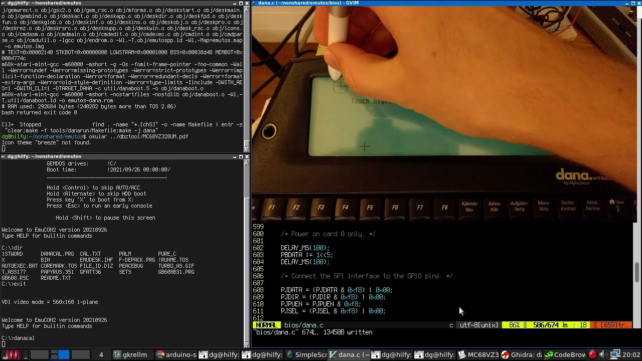This screenshot has height=361, width=642.
Task: Click README.TXT in terminal directory listing
Action: (56, 278)
